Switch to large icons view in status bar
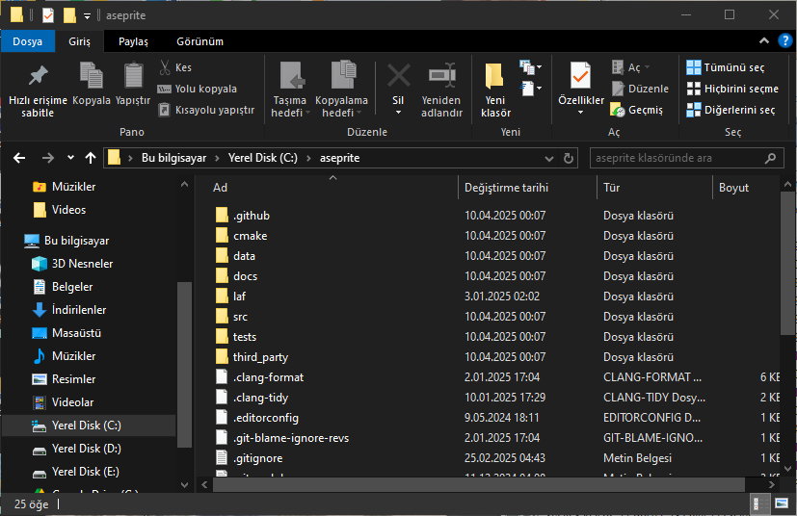This screenshot has width=797, height=516. point(782,503)
